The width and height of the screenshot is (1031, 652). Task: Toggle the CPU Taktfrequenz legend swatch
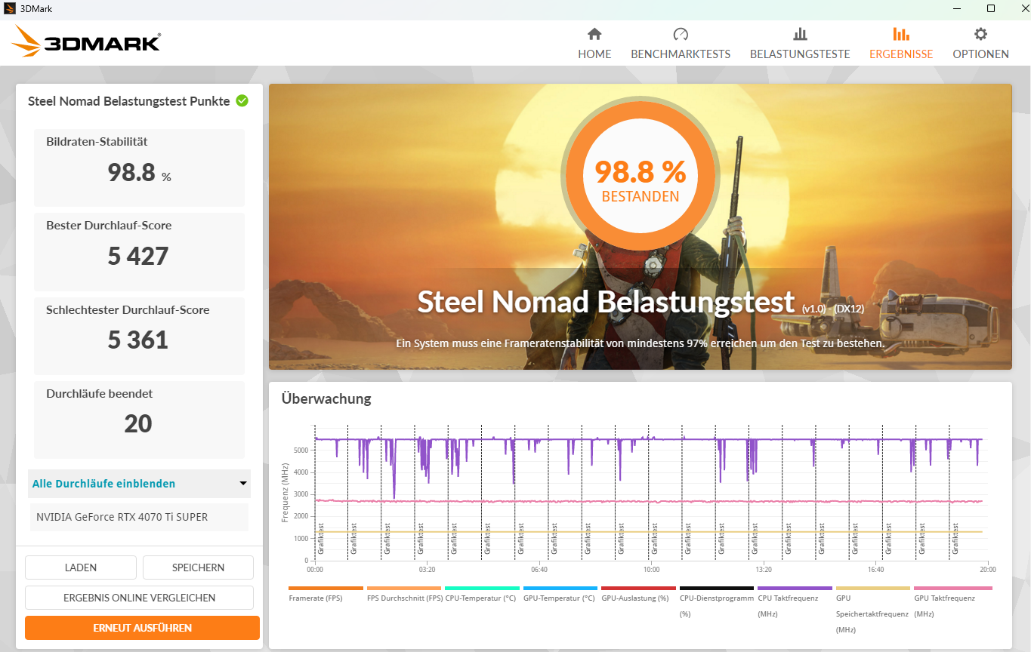(795, 588)
